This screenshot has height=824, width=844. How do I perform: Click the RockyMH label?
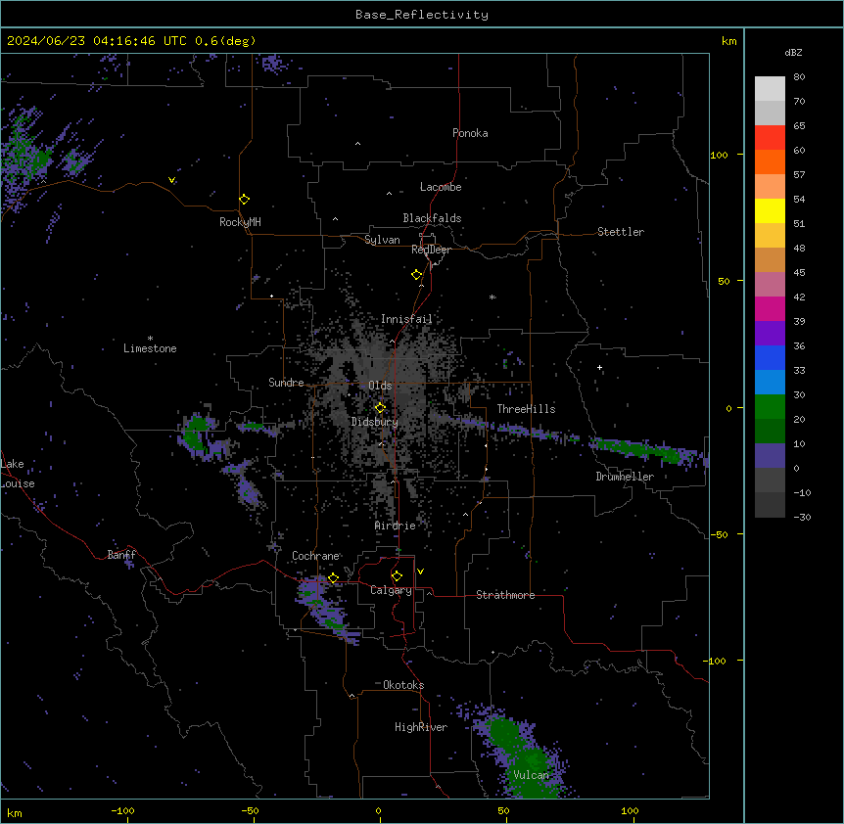point(240,222)
